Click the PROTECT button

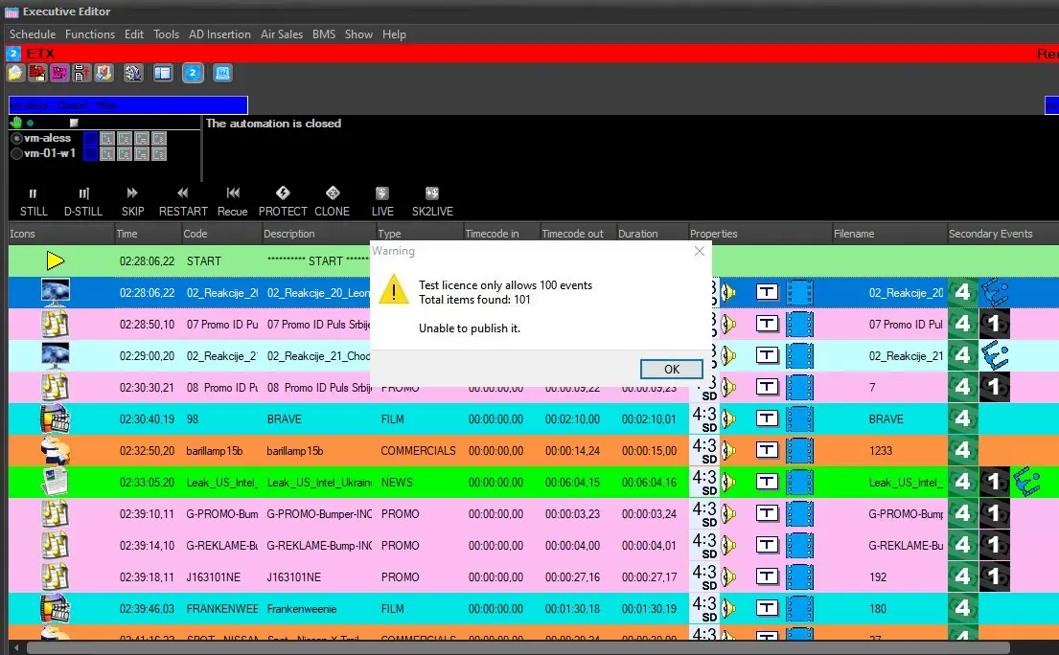click(x=283, y=202)
